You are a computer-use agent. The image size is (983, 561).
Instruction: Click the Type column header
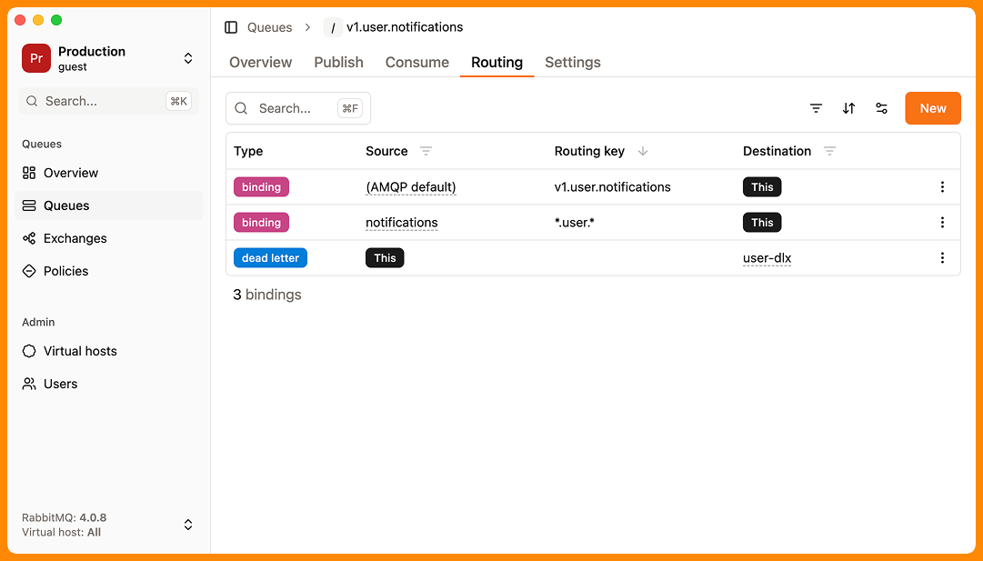pyautogui.click(x=248, y=151)
